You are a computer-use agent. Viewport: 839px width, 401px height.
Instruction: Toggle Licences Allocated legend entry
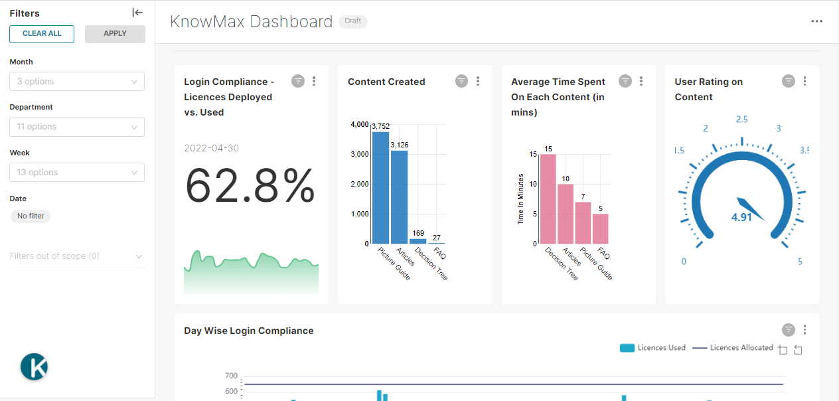click(733, 348)
